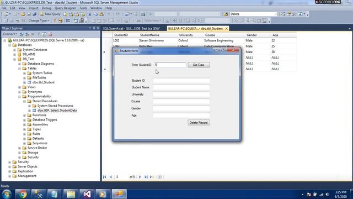The height and width of the screenshot is (199, 353).
Task: Click the Move Last record icon
Action: pos(146,177)
